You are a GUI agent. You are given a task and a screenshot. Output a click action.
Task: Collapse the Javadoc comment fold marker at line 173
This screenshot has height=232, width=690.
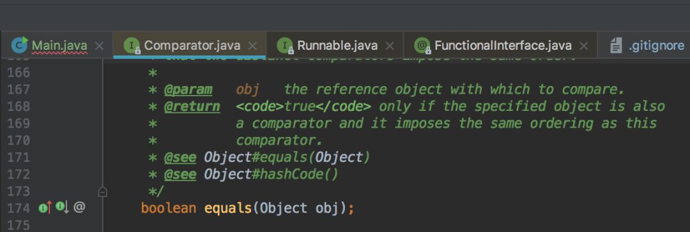click(x=102, y=192)
